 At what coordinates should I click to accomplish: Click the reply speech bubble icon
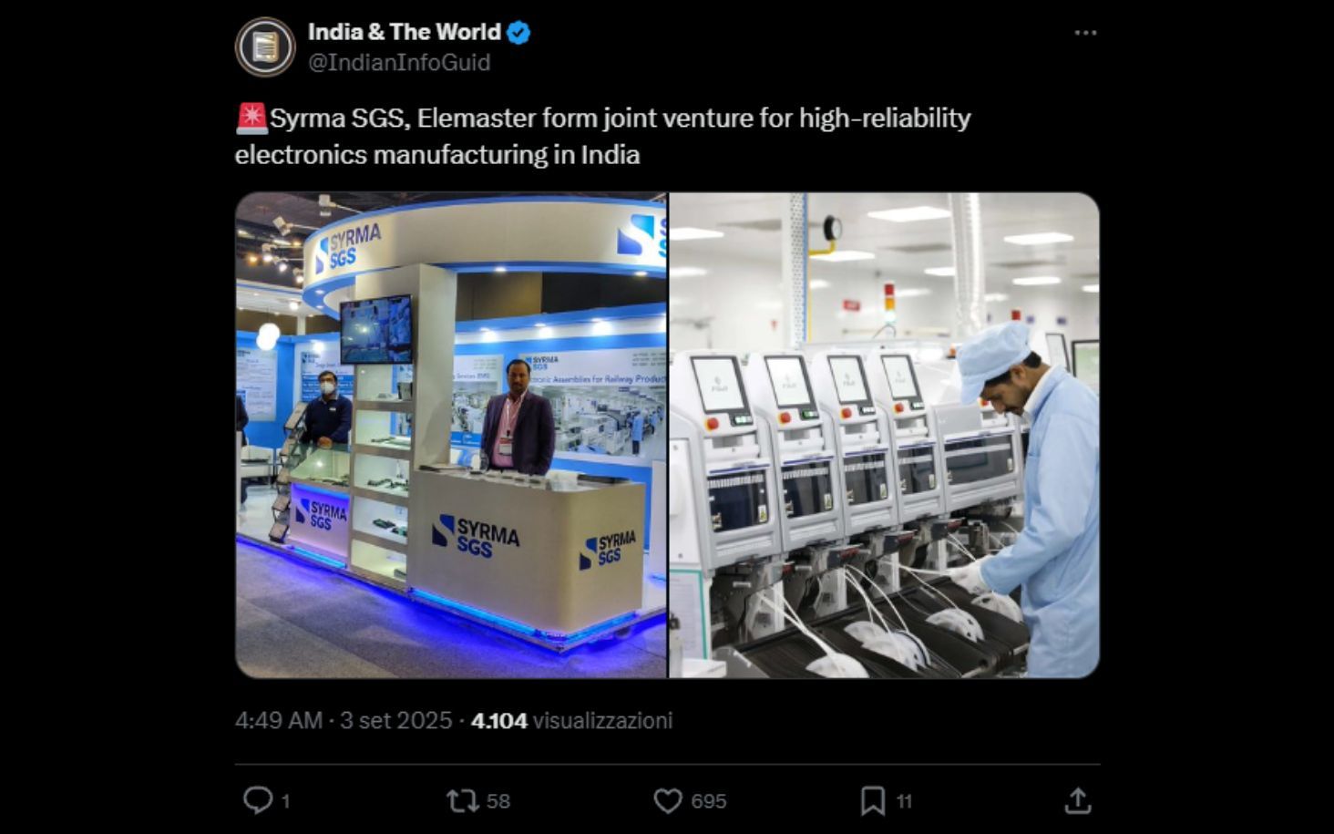[x=258, y=800]
